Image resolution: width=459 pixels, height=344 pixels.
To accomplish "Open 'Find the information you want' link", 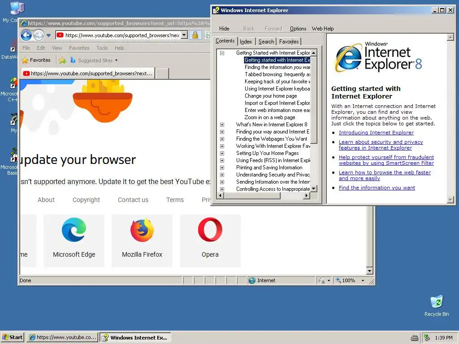I will [x=377, y=188].
